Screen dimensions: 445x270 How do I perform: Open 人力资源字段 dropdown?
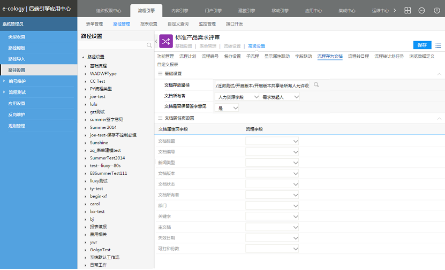237,97
